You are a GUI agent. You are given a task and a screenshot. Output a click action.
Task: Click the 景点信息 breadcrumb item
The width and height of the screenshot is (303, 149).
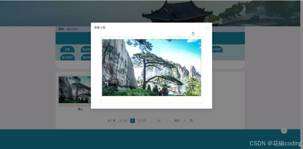point(72,29)
